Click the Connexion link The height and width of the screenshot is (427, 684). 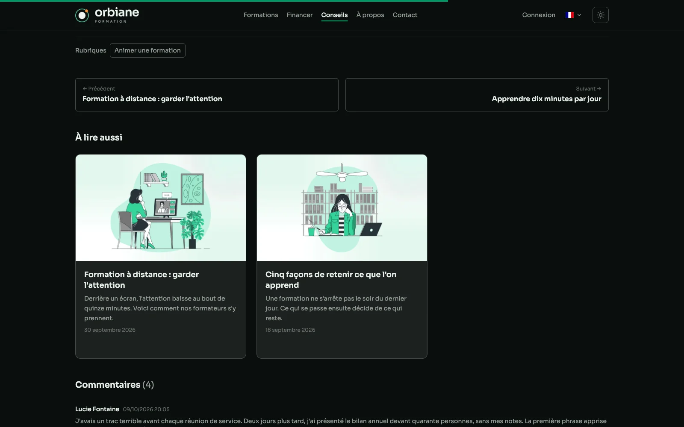[539, 15]
